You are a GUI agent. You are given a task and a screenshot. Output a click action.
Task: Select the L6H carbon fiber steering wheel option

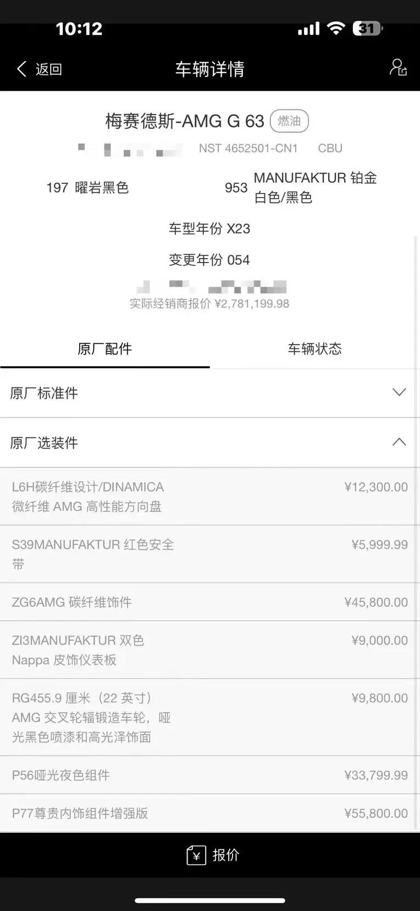pyautogui.click(x=209, y=497)
